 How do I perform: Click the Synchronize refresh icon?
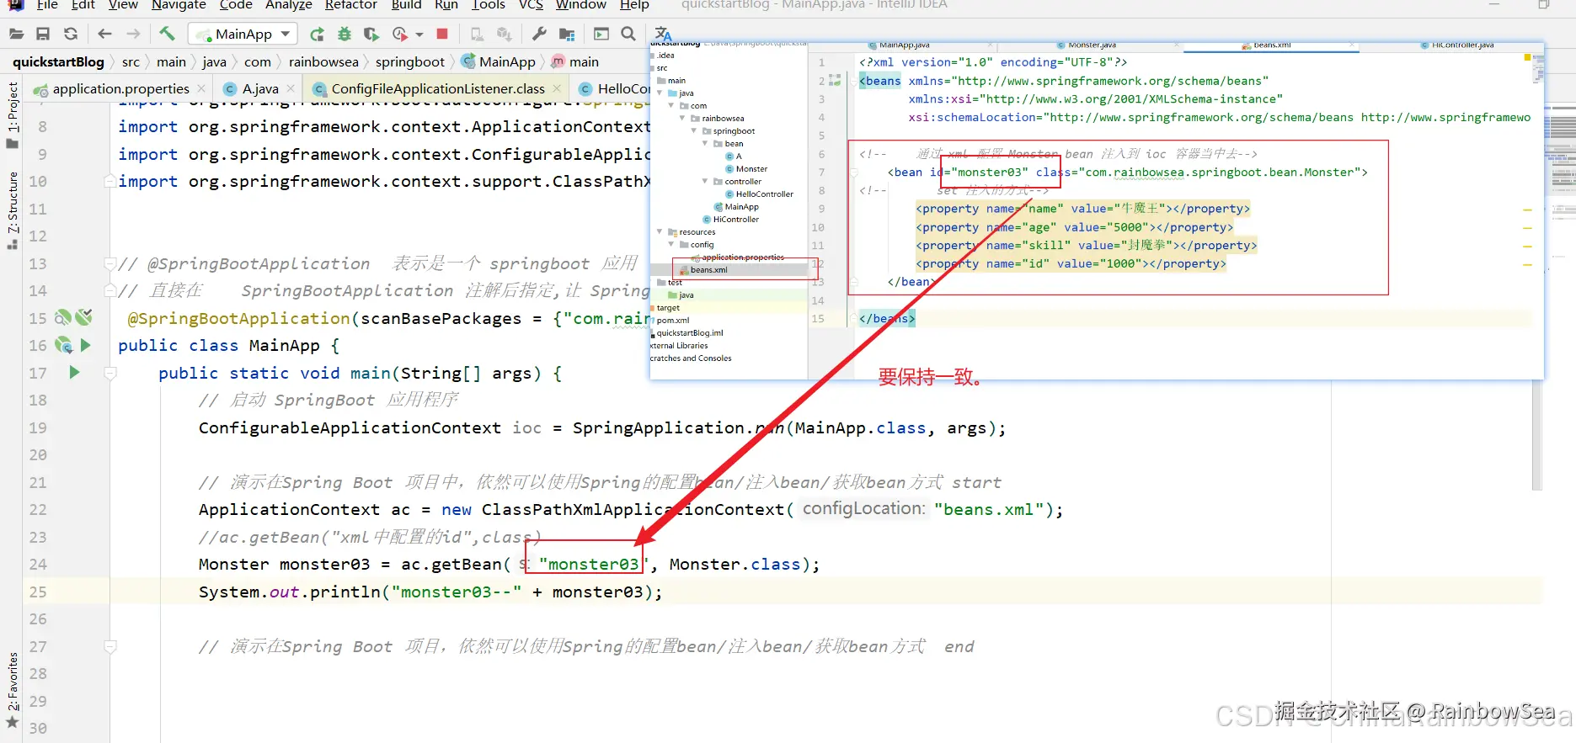(x=71, y=34)
